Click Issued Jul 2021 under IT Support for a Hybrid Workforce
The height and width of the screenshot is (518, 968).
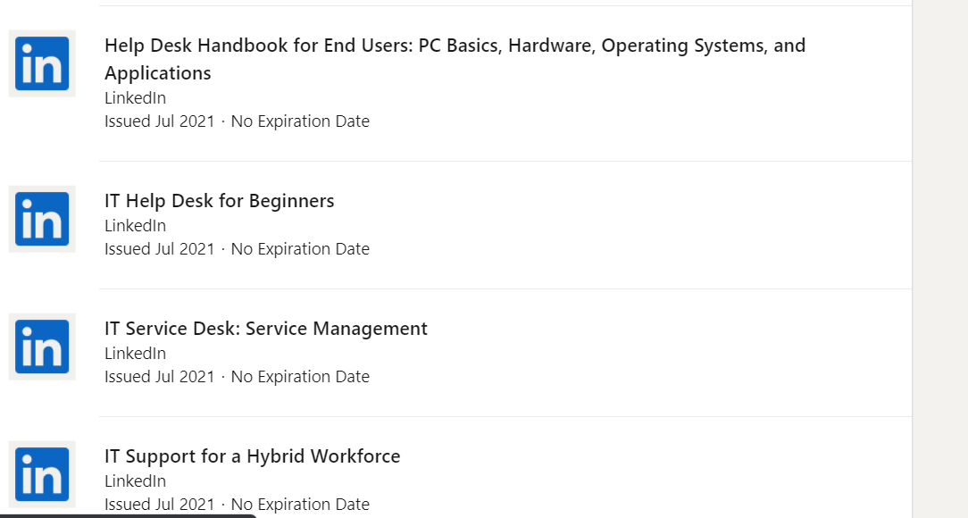pyautogui.click(x=159, y=505)
